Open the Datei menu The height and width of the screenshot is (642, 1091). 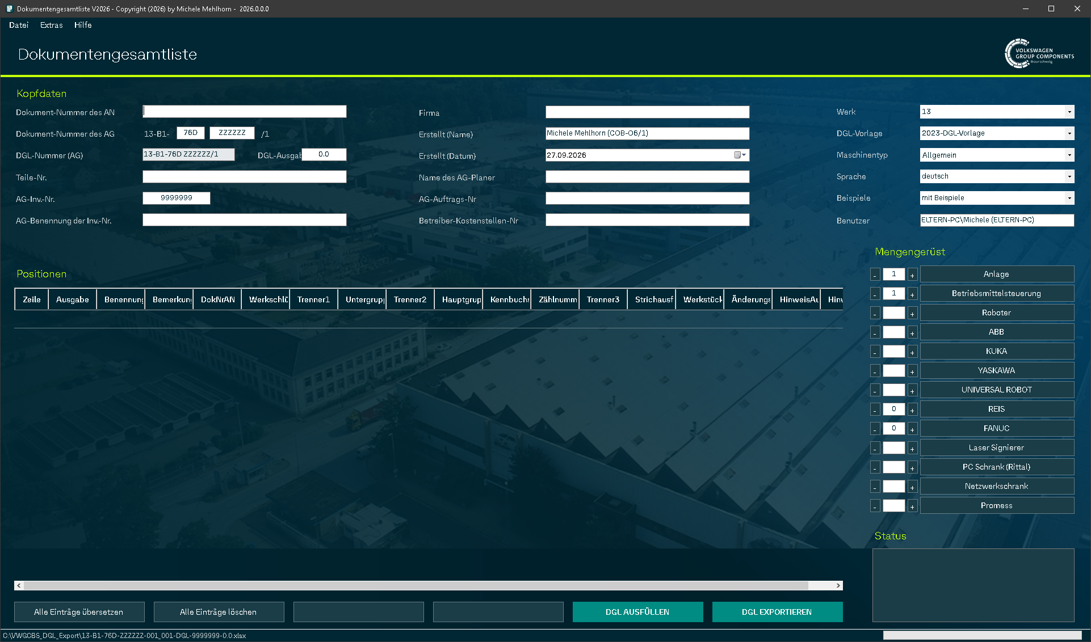click(19, 25)
